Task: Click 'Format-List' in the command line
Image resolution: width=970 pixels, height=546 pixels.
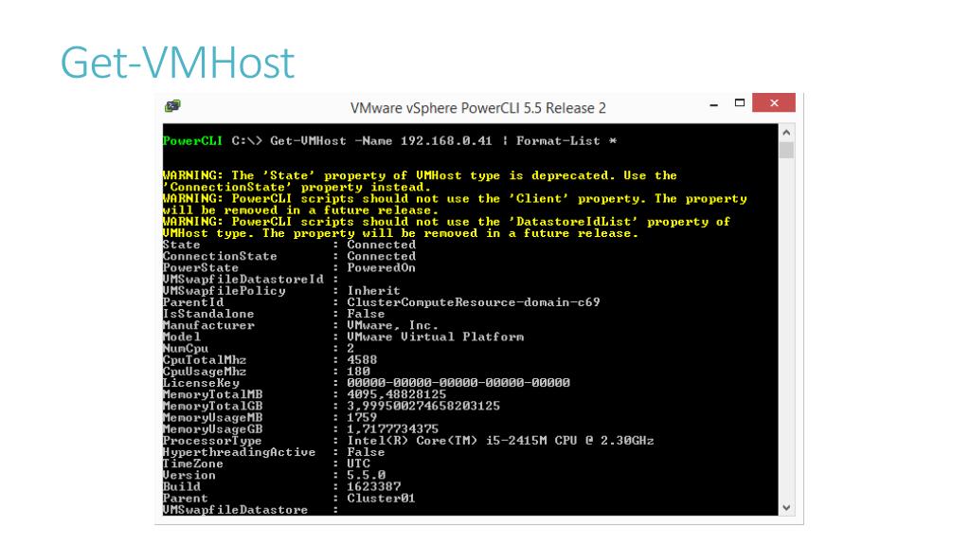Action: pyautogui.click(x=558, y=141)
